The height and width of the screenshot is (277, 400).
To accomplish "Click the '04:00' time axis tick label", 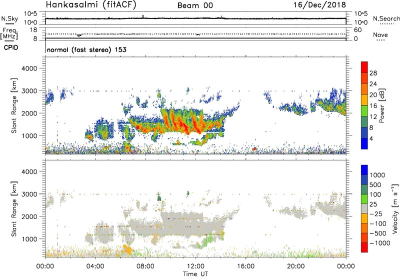I will (x=95, y=266).
